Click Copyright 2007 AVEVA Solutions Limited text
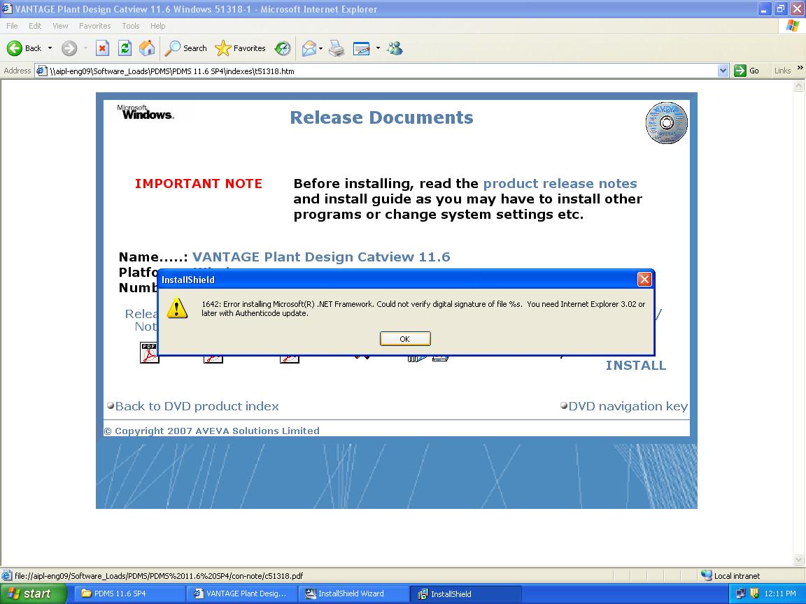Viewport: 806px width, 604px height. (x=212, y=431)
